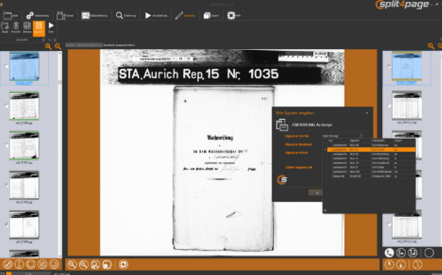Open the Hilfe lifebuoy tab
The width and height of the screenshot is (442, 275).
(234, 15)
